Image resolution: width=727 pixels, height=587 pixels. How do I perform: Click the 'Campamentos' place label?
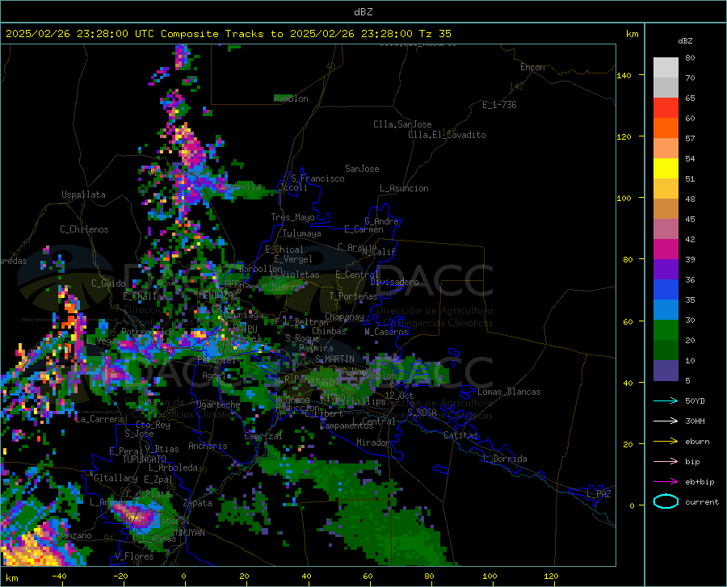(x=347, y=426)
